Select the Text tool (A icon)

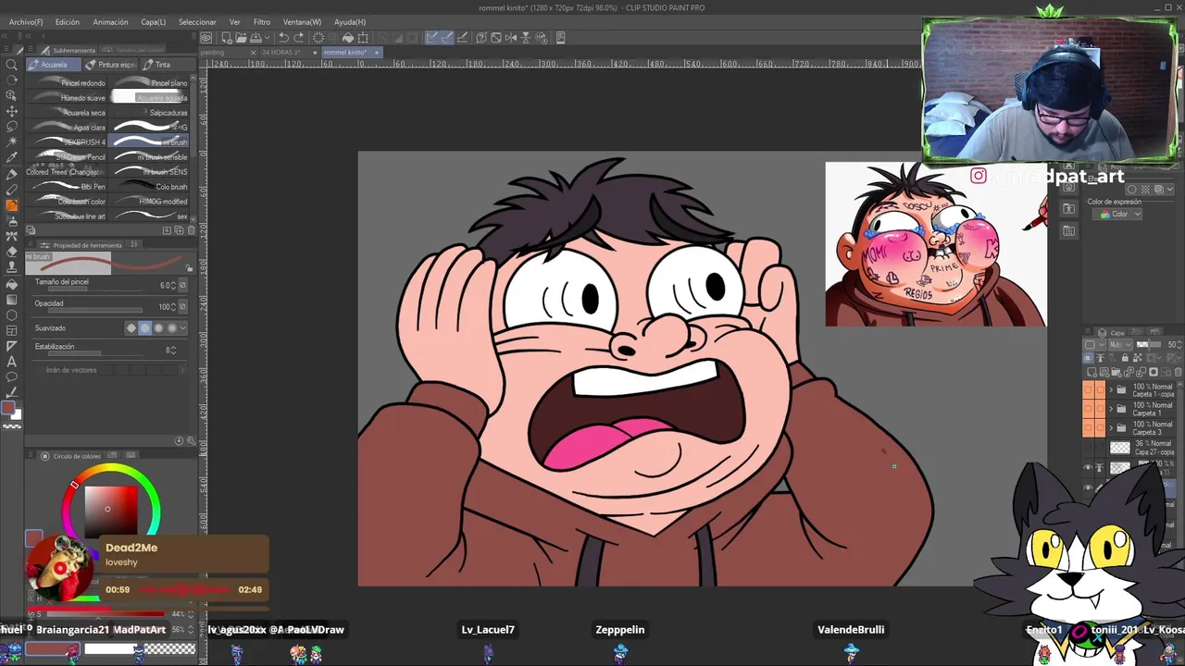coord(11,362)
